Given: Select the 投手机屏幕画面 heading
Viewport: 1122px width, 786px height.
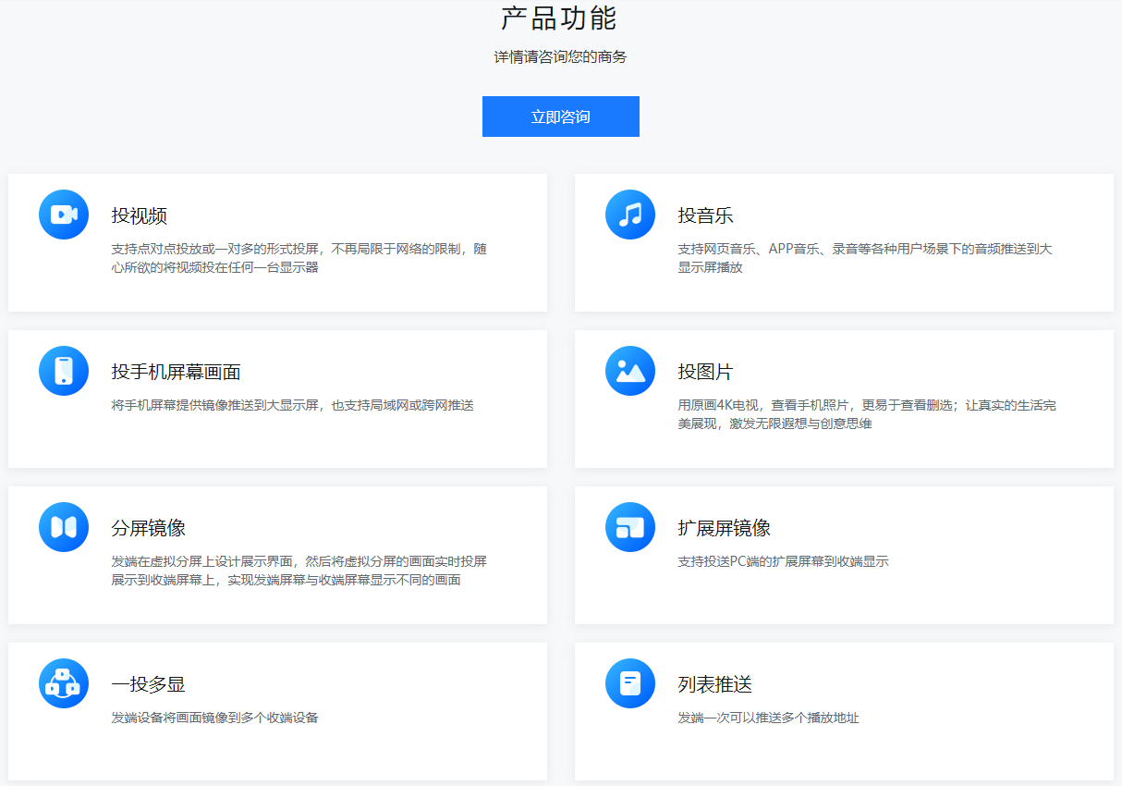Looking at the screenshot, I should coord(177,373).
